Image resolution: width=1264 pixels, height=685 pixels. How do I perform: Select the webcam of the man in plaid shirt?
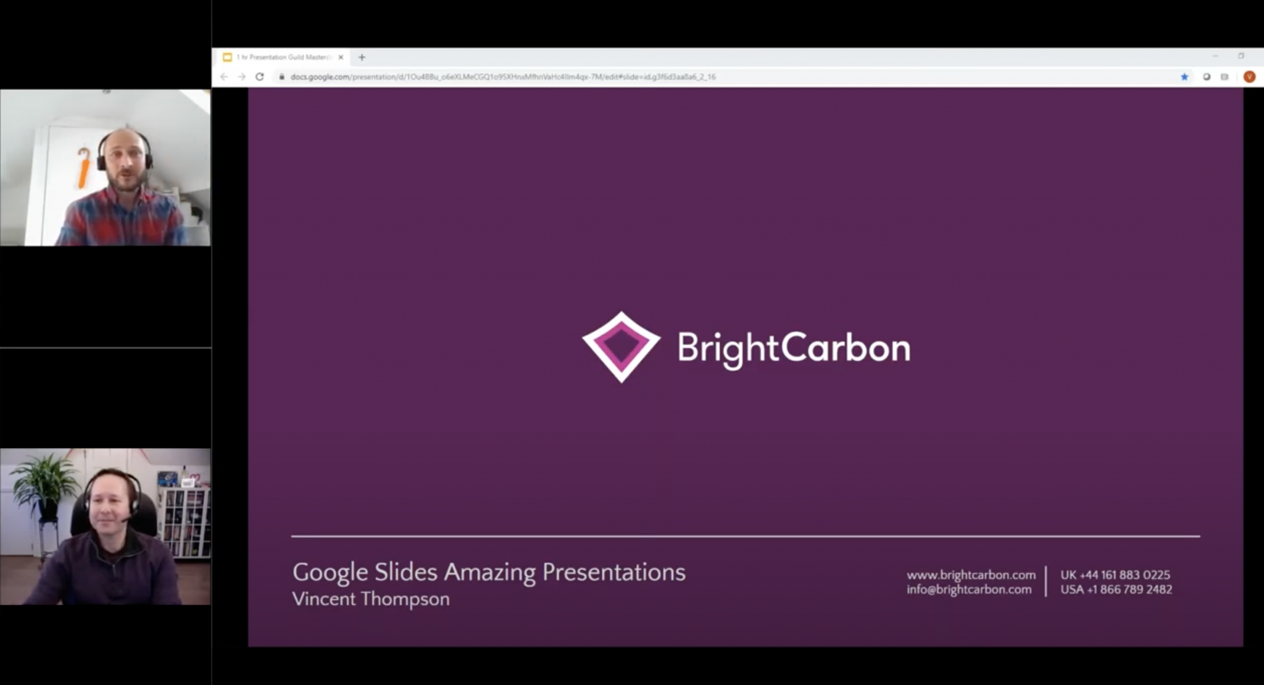pyautogui.click(x=105, y=168)
